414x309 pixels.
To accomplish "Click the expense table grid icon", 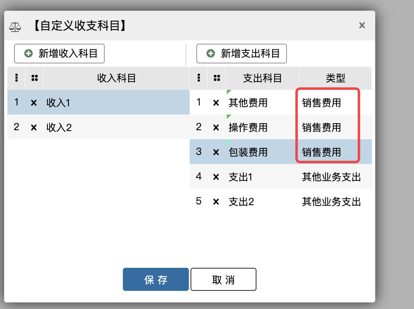I will (x=217, y=78).
